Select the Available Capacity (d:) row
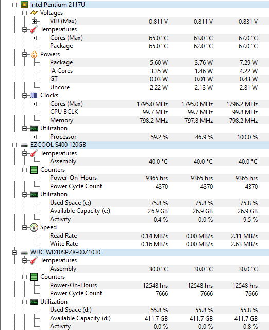 (159, 318)
